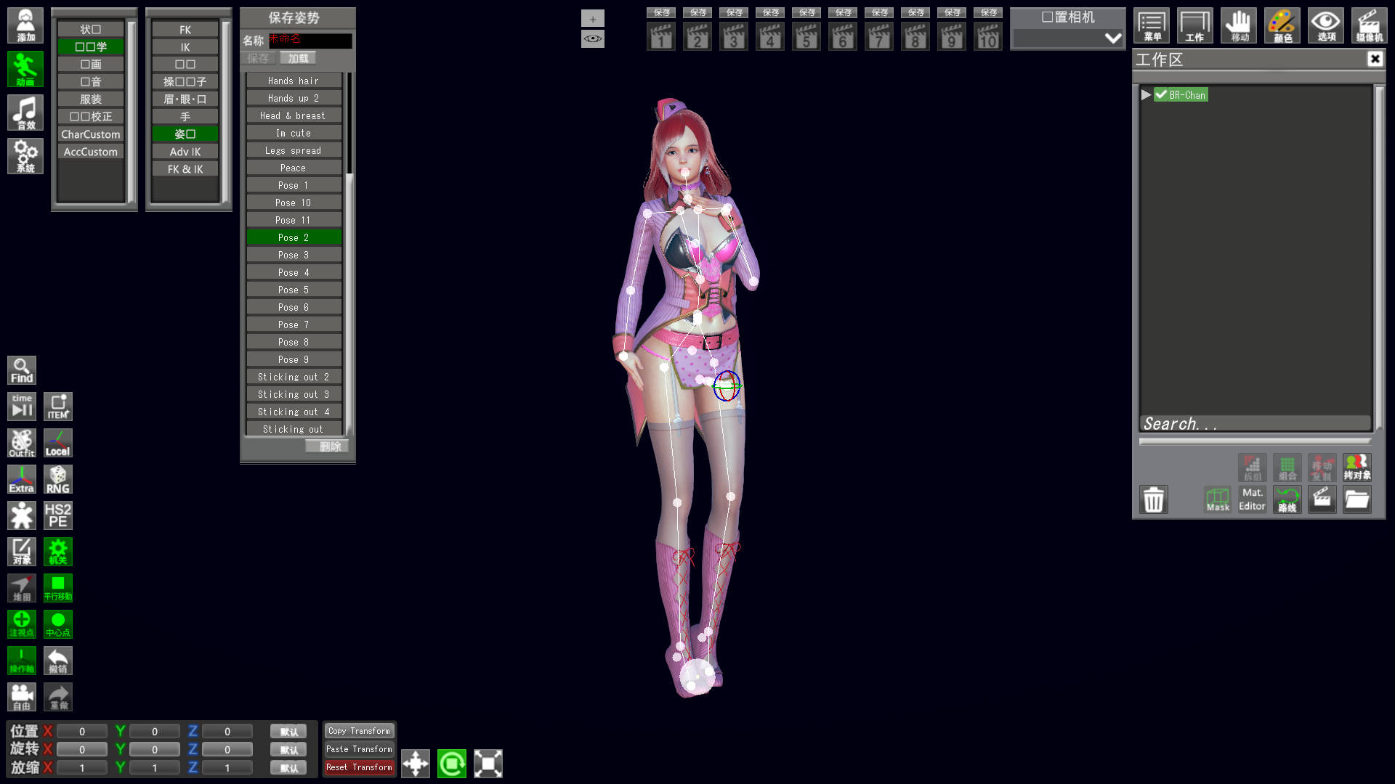Viewport: 1395px width, 784px height.
Task: Click the RNG dice icon
Action: (x=58, y=479)
